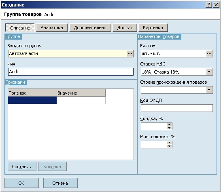Open the Доступ tab
The image size is (221, 192).
pyautogui.click(x=125, y=27)
